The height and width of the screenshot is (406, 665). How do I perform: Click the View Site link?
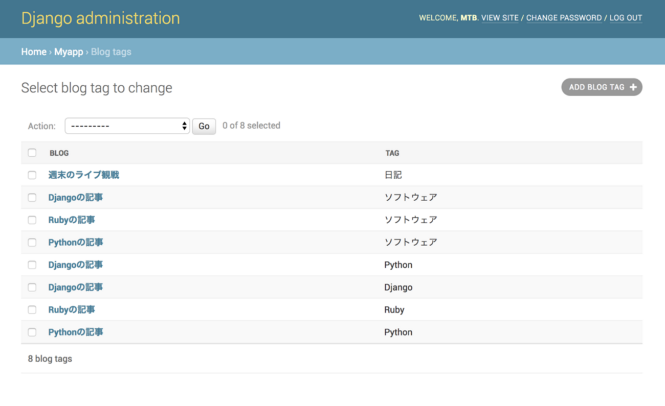(500, 18)
